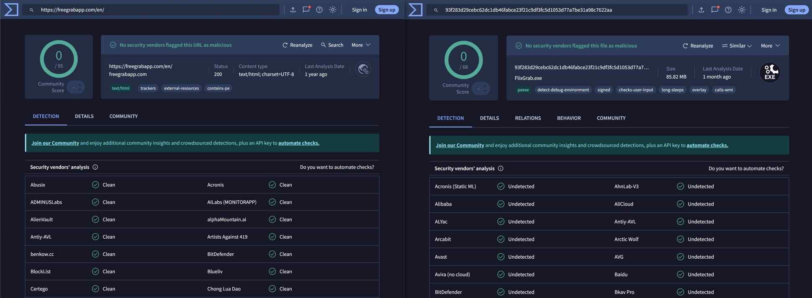Click Reanalyze for the freegrabapp.com URL
This screenshot has height=298, width=812.
tap(297, 45)
